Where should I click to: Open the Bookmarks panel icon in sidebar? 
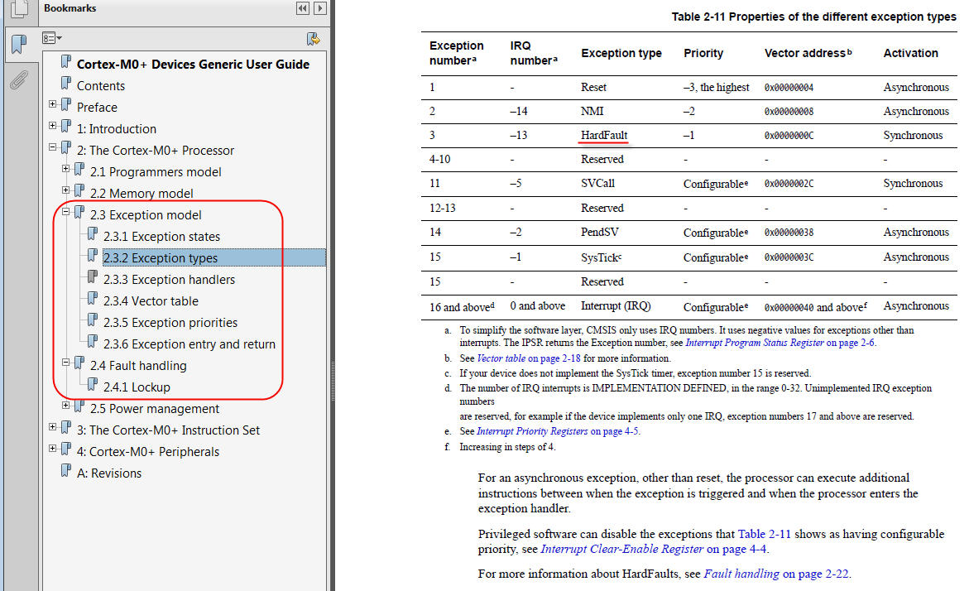[19, 44]
